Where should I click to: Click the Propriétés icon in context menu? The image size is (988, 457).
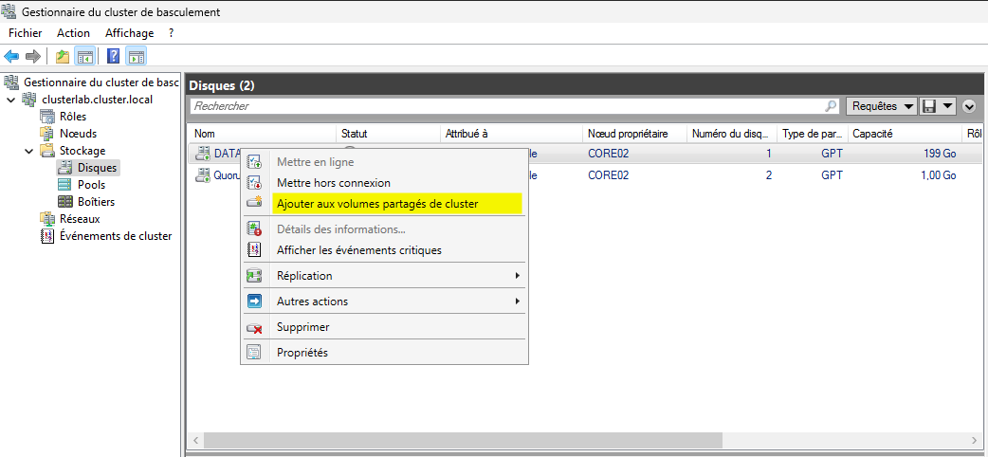point(254,353)
